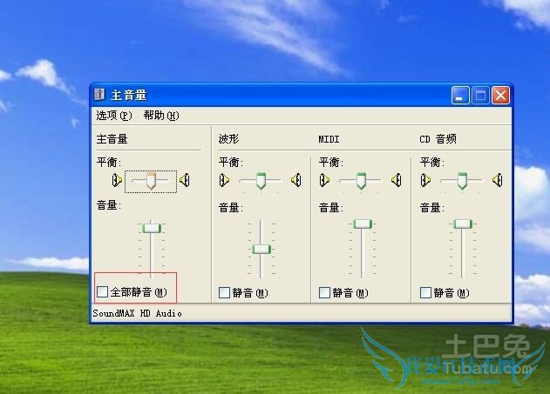Click the MIDI volume slider thumb

363,224
